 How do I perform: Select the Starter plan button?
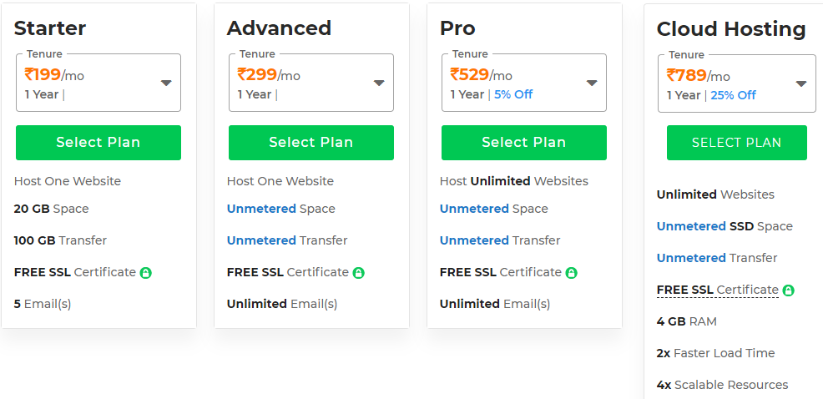tap(98, 143)
